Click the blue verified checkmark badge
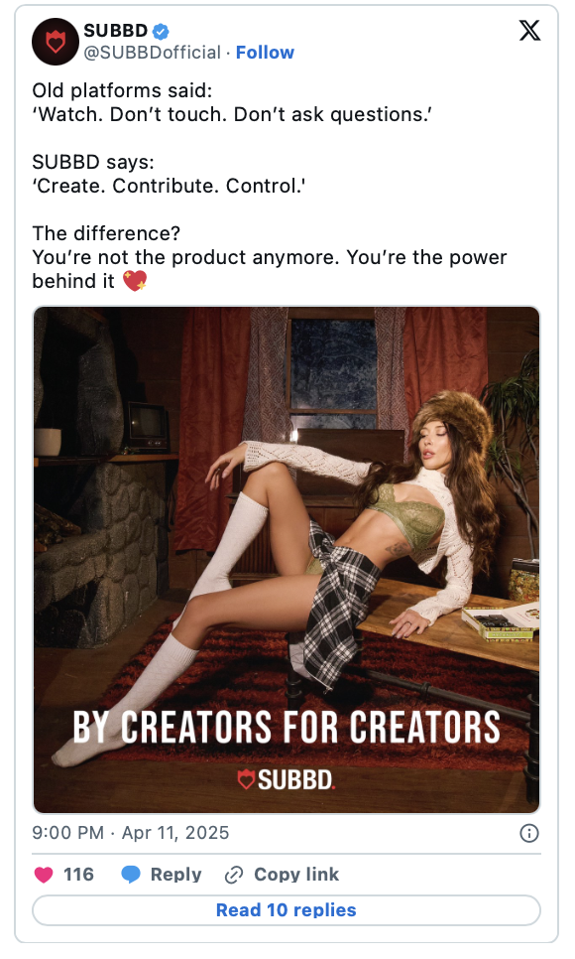 pyautogui.click(x=162, y=31)
